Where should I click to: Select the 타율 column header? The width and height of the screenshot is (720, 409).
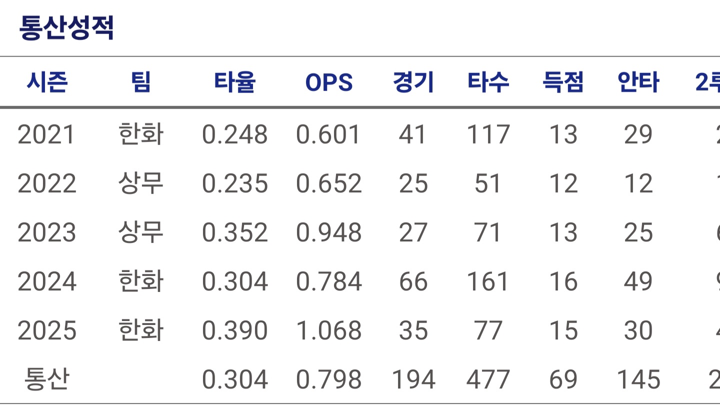(235, 82)
